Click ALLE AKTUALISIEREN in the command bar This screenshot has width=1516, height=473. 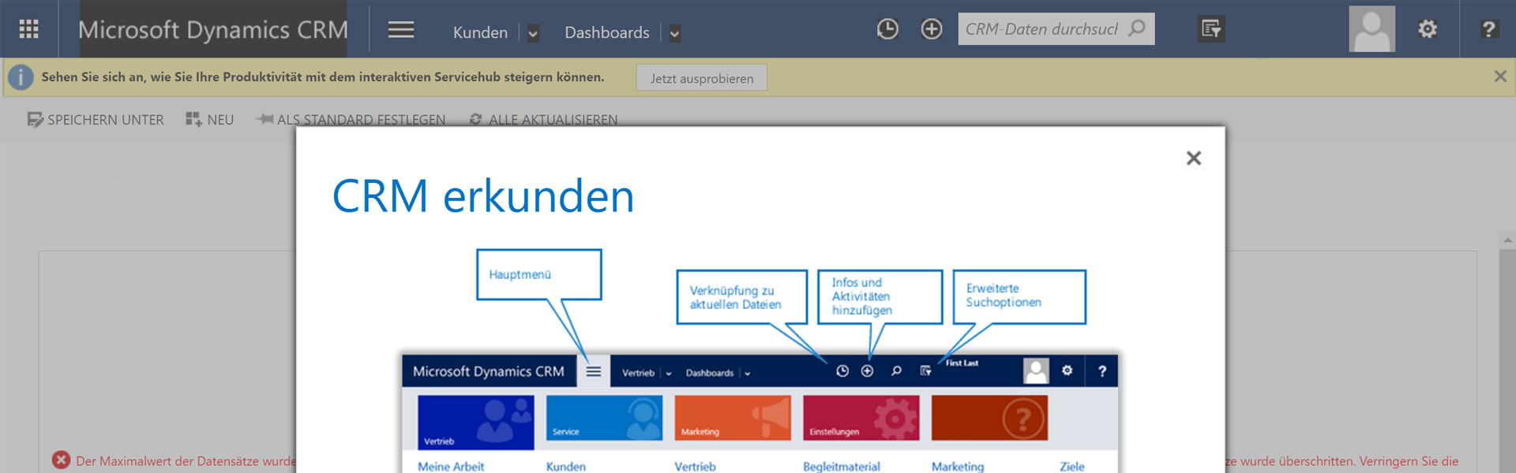[x=543, y=120]
